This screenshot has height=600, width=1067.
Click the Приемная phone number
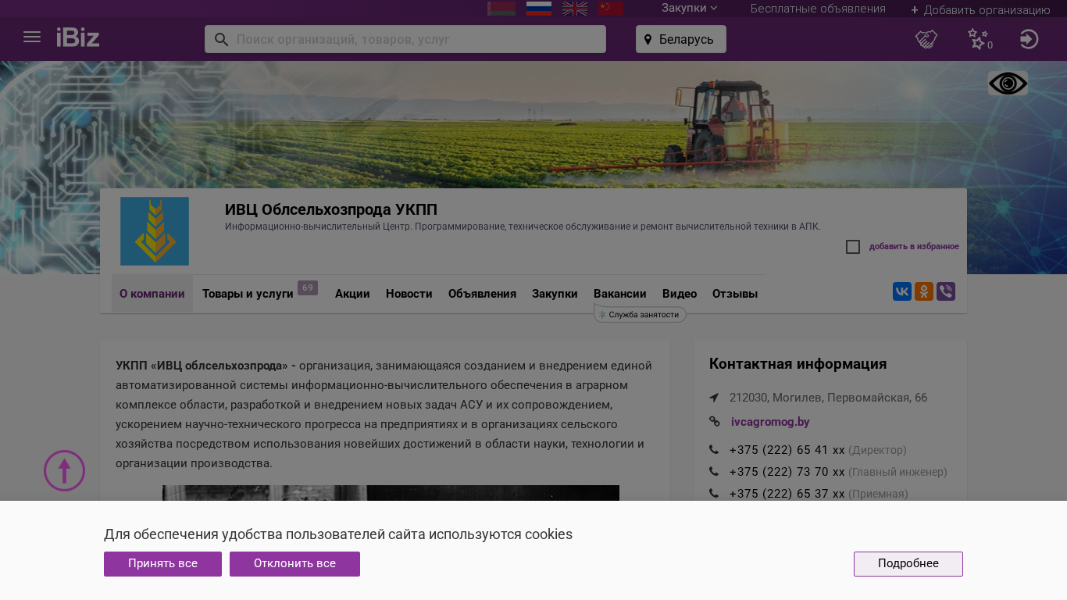[x=787, y=494]
